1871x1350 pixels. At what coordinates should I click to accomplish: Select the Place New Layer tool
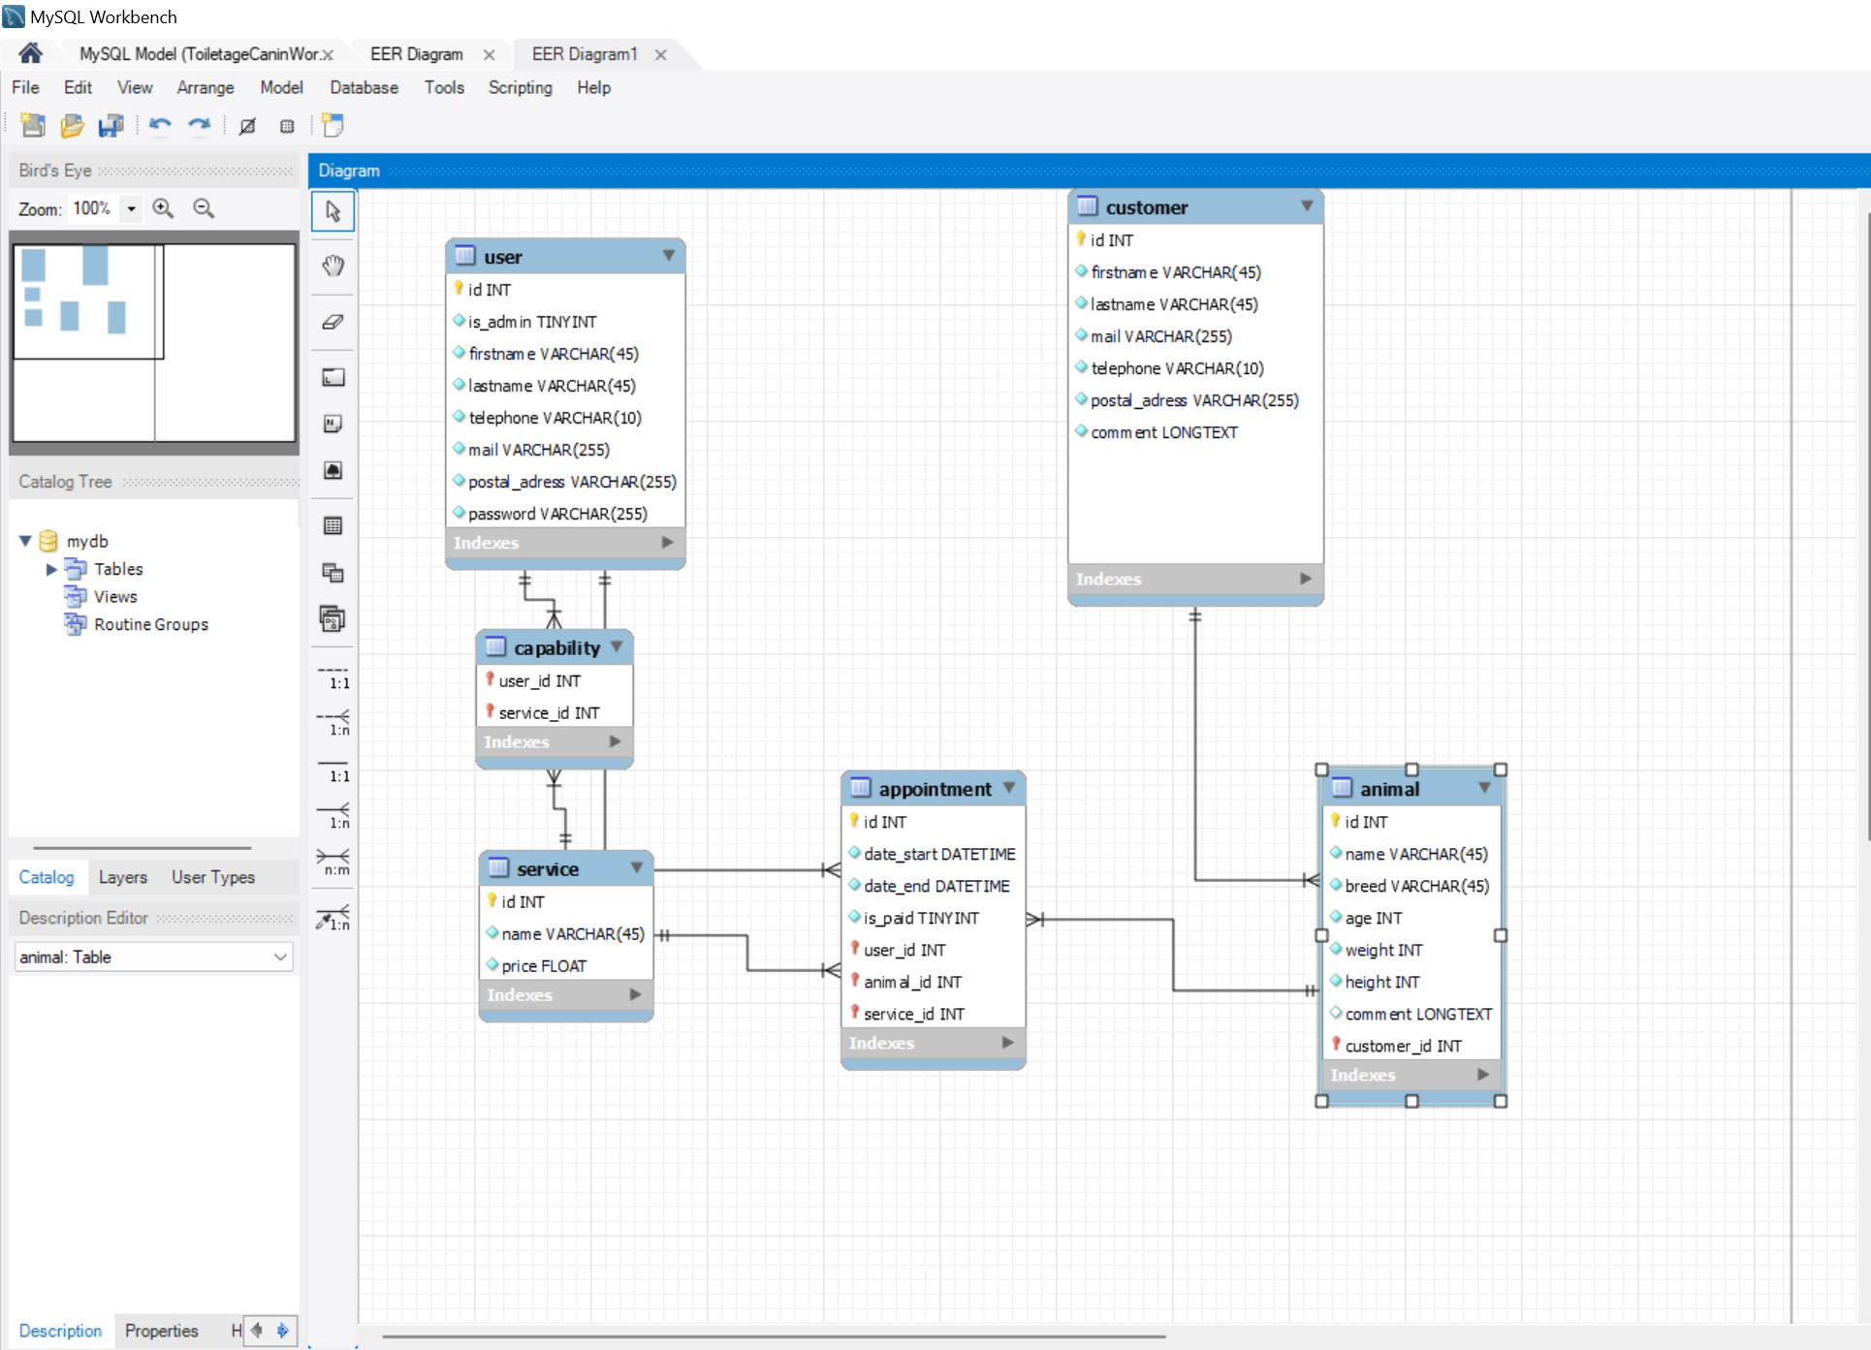click(333, 377)
